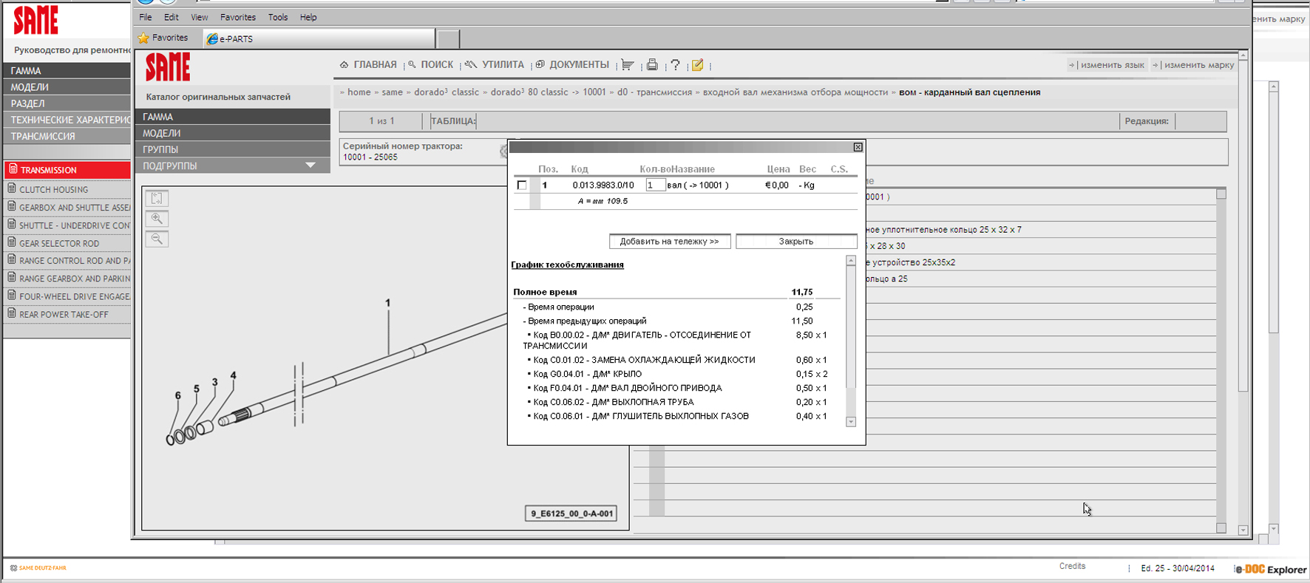Click the shopping cart icon in toolbar
1310x583 pixels.
click(627, 65)
